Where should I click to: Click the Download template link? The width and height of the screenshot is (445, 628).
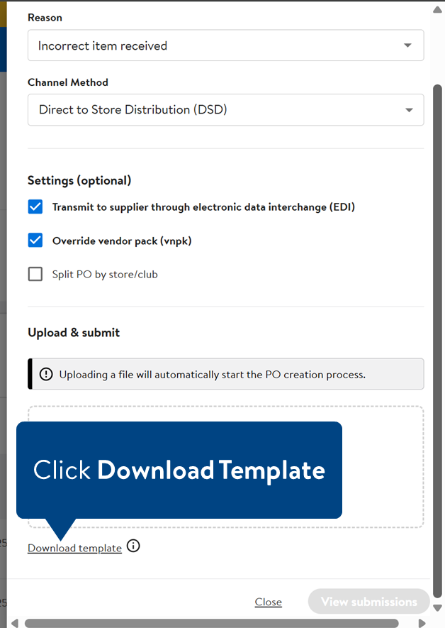point(74,548)
